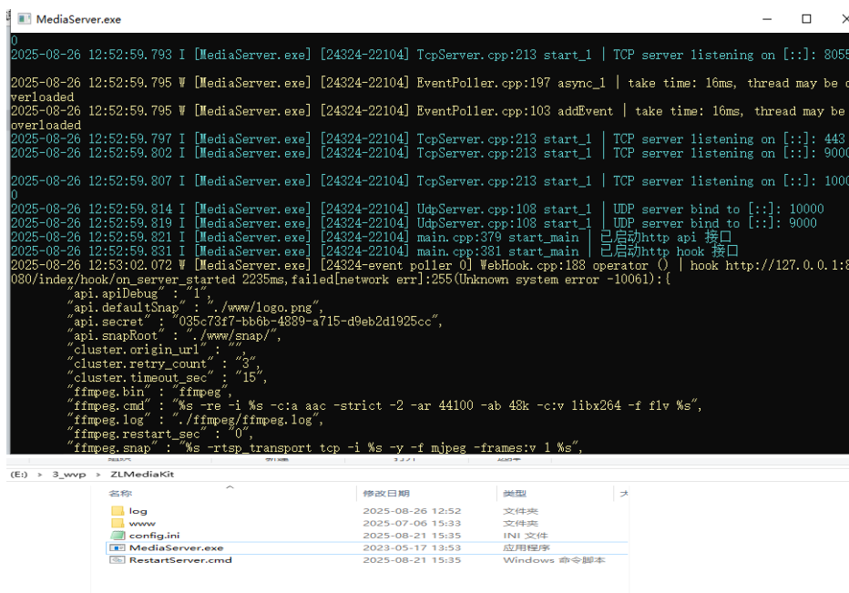Click the type 'Windows 命令脚本' for RestartServer.cmd
Image resolution: width=849 pixels, height=593 pixels.
pos(554,560)
